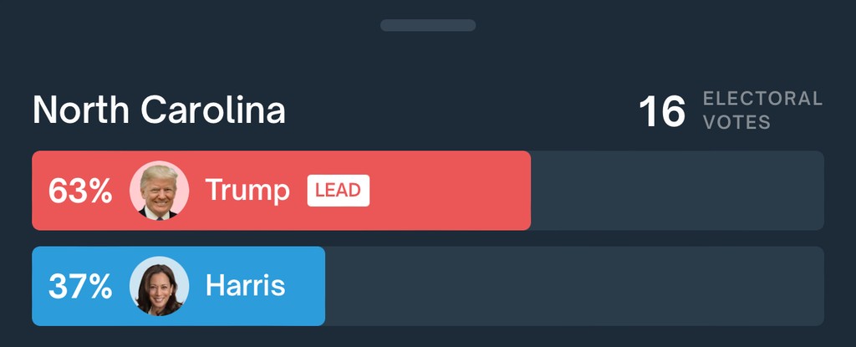Click the white LEAD badge
Viewport: 856px width, 347px height.
(339, 191)
